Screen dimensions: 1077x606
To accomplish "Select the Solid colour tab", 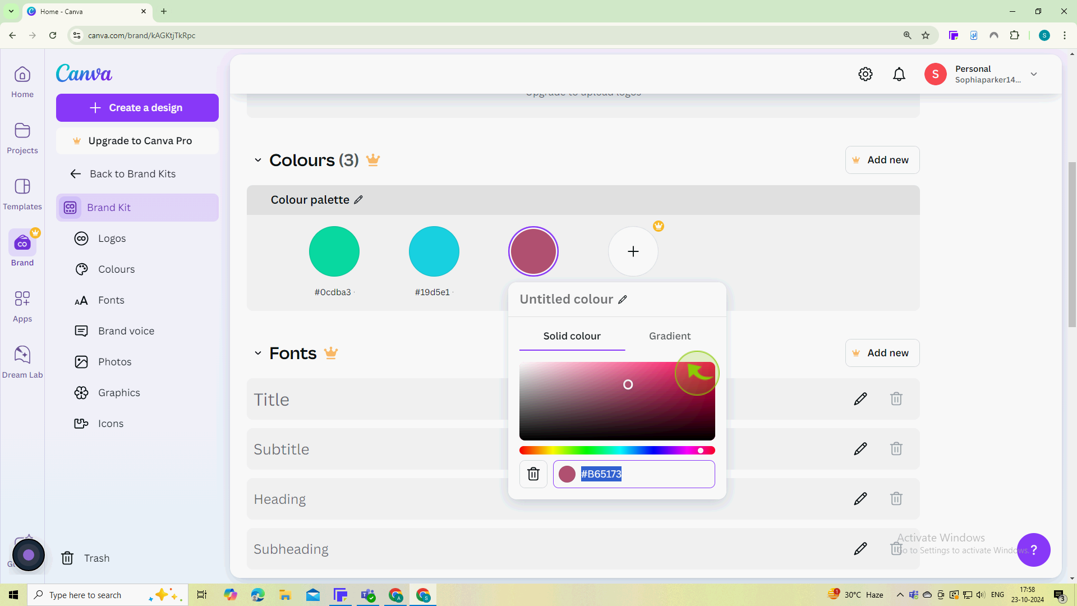I will (x=573, y=336).
